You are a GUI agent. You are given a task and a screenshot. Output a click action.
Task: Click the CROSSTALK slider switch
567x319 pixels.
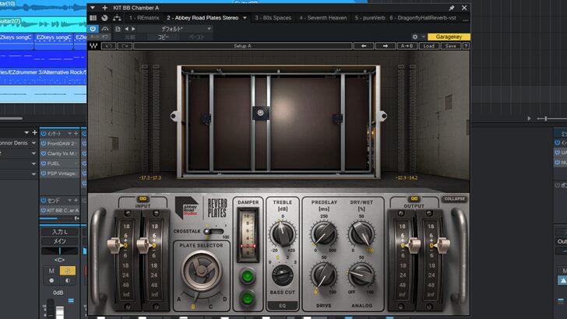(213, 231)
